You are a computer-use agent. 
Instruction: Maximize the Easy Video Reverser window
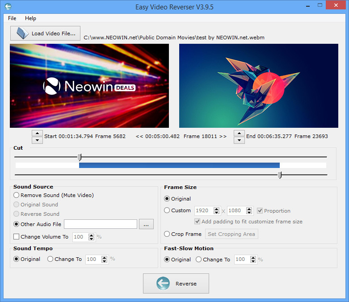320,5
